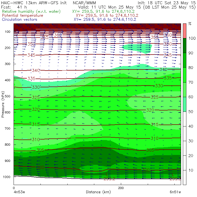Click the right-side '310' contour label
Image resolution: width=197 pixels, height=197 pixels.
click(x=154, y=138)
